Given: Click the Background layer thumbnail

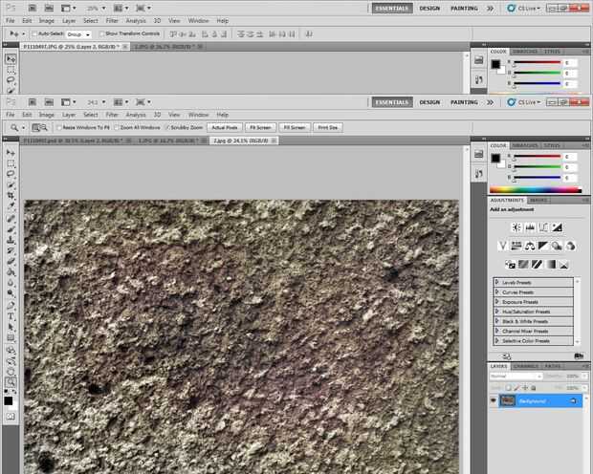Looking at the screenshot, I should (508, 400).
